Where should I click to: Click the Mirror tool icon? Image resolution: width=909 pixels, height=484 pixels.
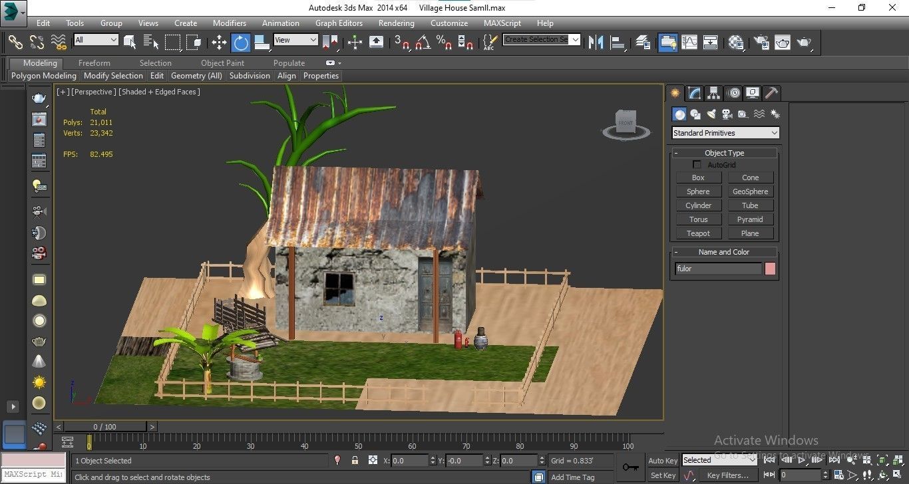[596, 43]
